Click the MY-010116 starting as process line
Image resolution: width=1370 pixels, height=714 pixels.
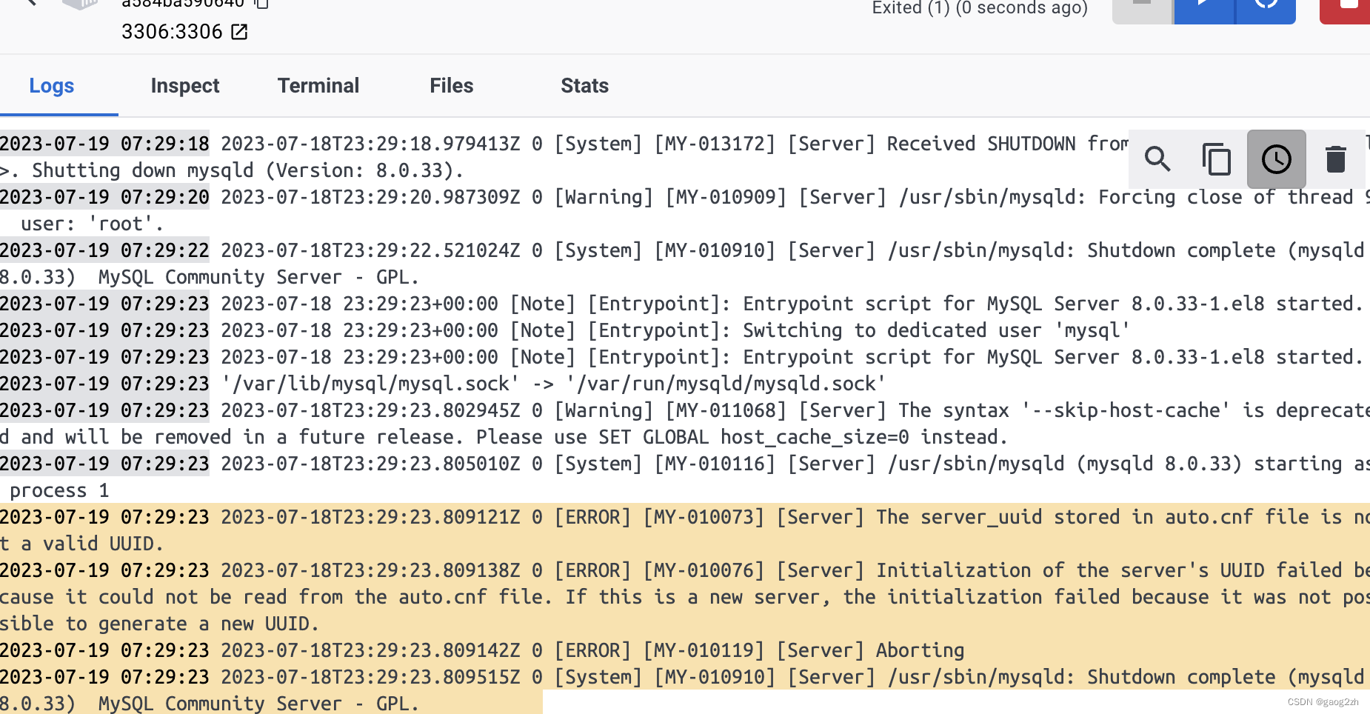685,477
